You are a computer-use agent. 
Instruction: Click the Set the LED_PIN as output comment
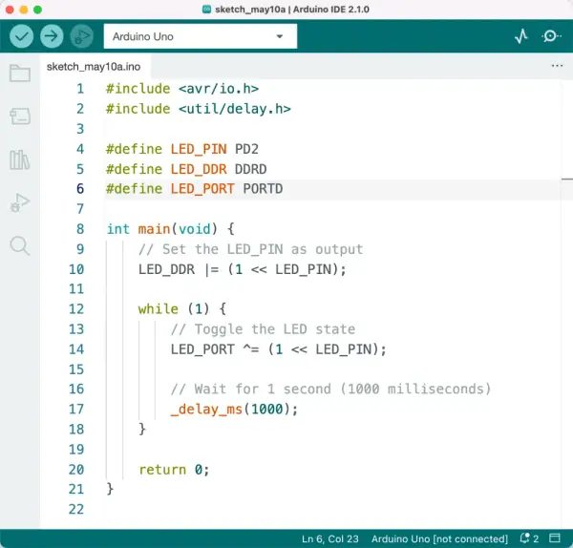click(250, 249)
